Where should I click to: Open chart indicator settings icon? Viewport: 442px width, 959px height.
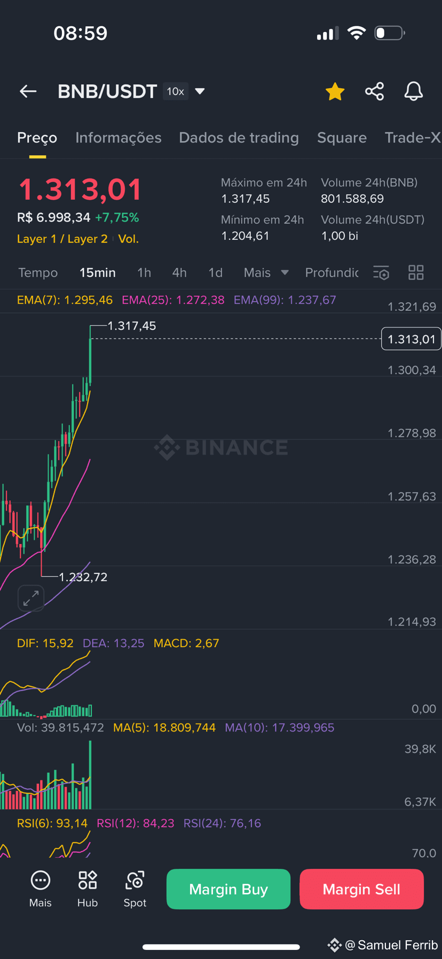(x=381, y=273)
